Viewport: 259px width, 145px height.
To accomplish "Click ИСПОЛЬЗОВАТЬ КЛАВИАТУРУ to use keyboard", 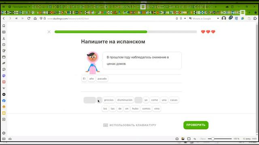I will pos(129,125).
